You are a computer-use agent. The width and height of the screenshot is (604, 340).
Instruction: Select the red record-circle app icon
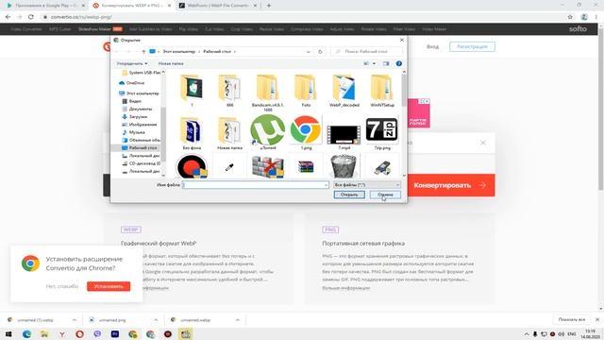pos(192,166)
